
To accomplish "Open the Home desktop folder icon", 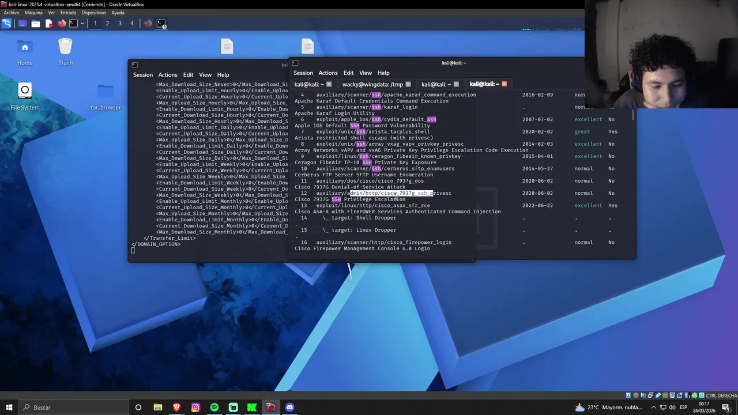I will 25,52.
